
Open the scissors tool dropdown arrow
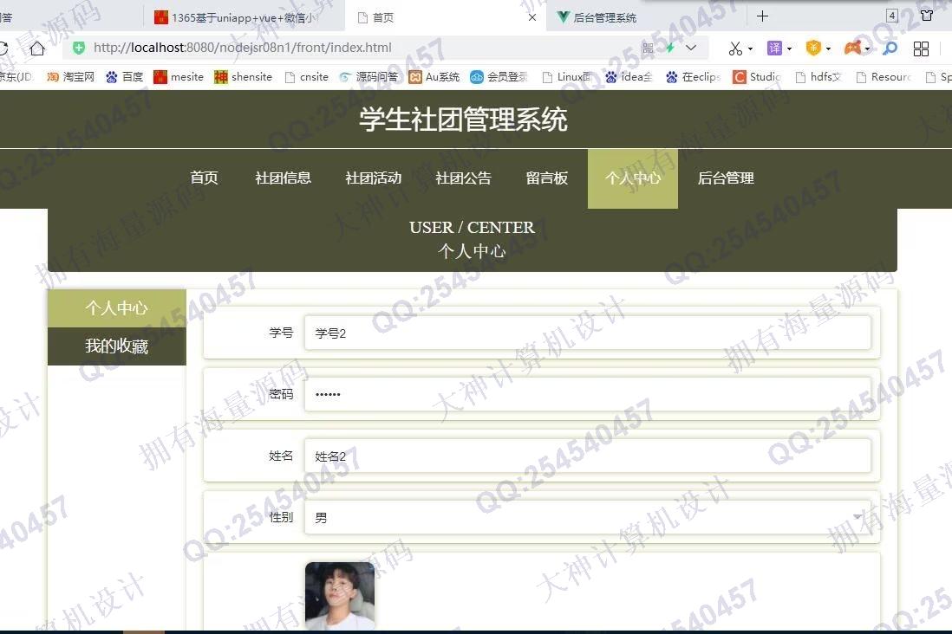click(751, 49)
